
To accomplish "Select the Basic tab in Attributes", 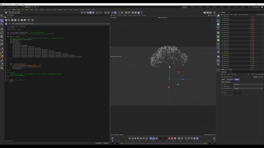I will pyautogui.click(x=223, y=79).
